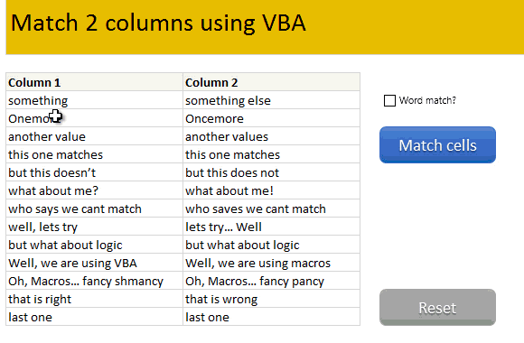Click the Match cells button

(437, 145)
